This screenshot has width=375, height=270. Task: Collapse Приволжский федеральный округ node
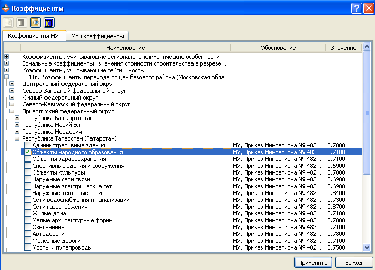[x=12, y=111]
